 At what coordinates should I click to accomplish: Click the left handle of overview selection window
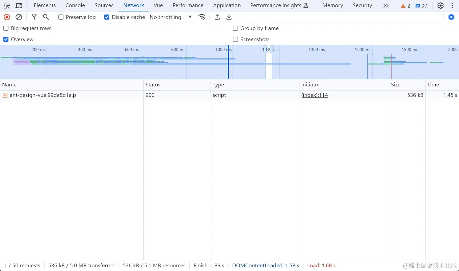266,49
